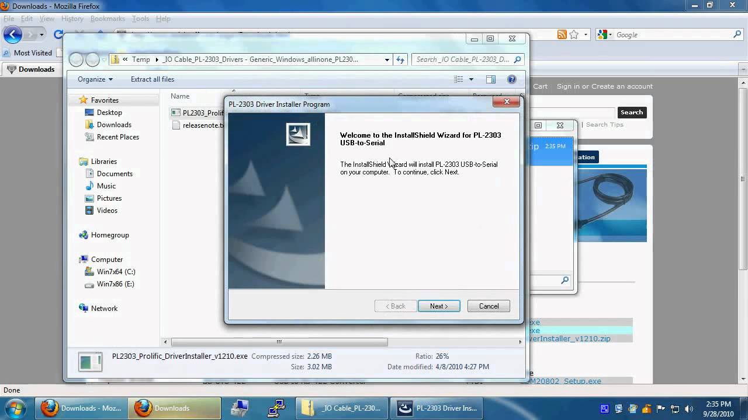
Task: Click Sign in or Create an account link
Action: [604, 86]
